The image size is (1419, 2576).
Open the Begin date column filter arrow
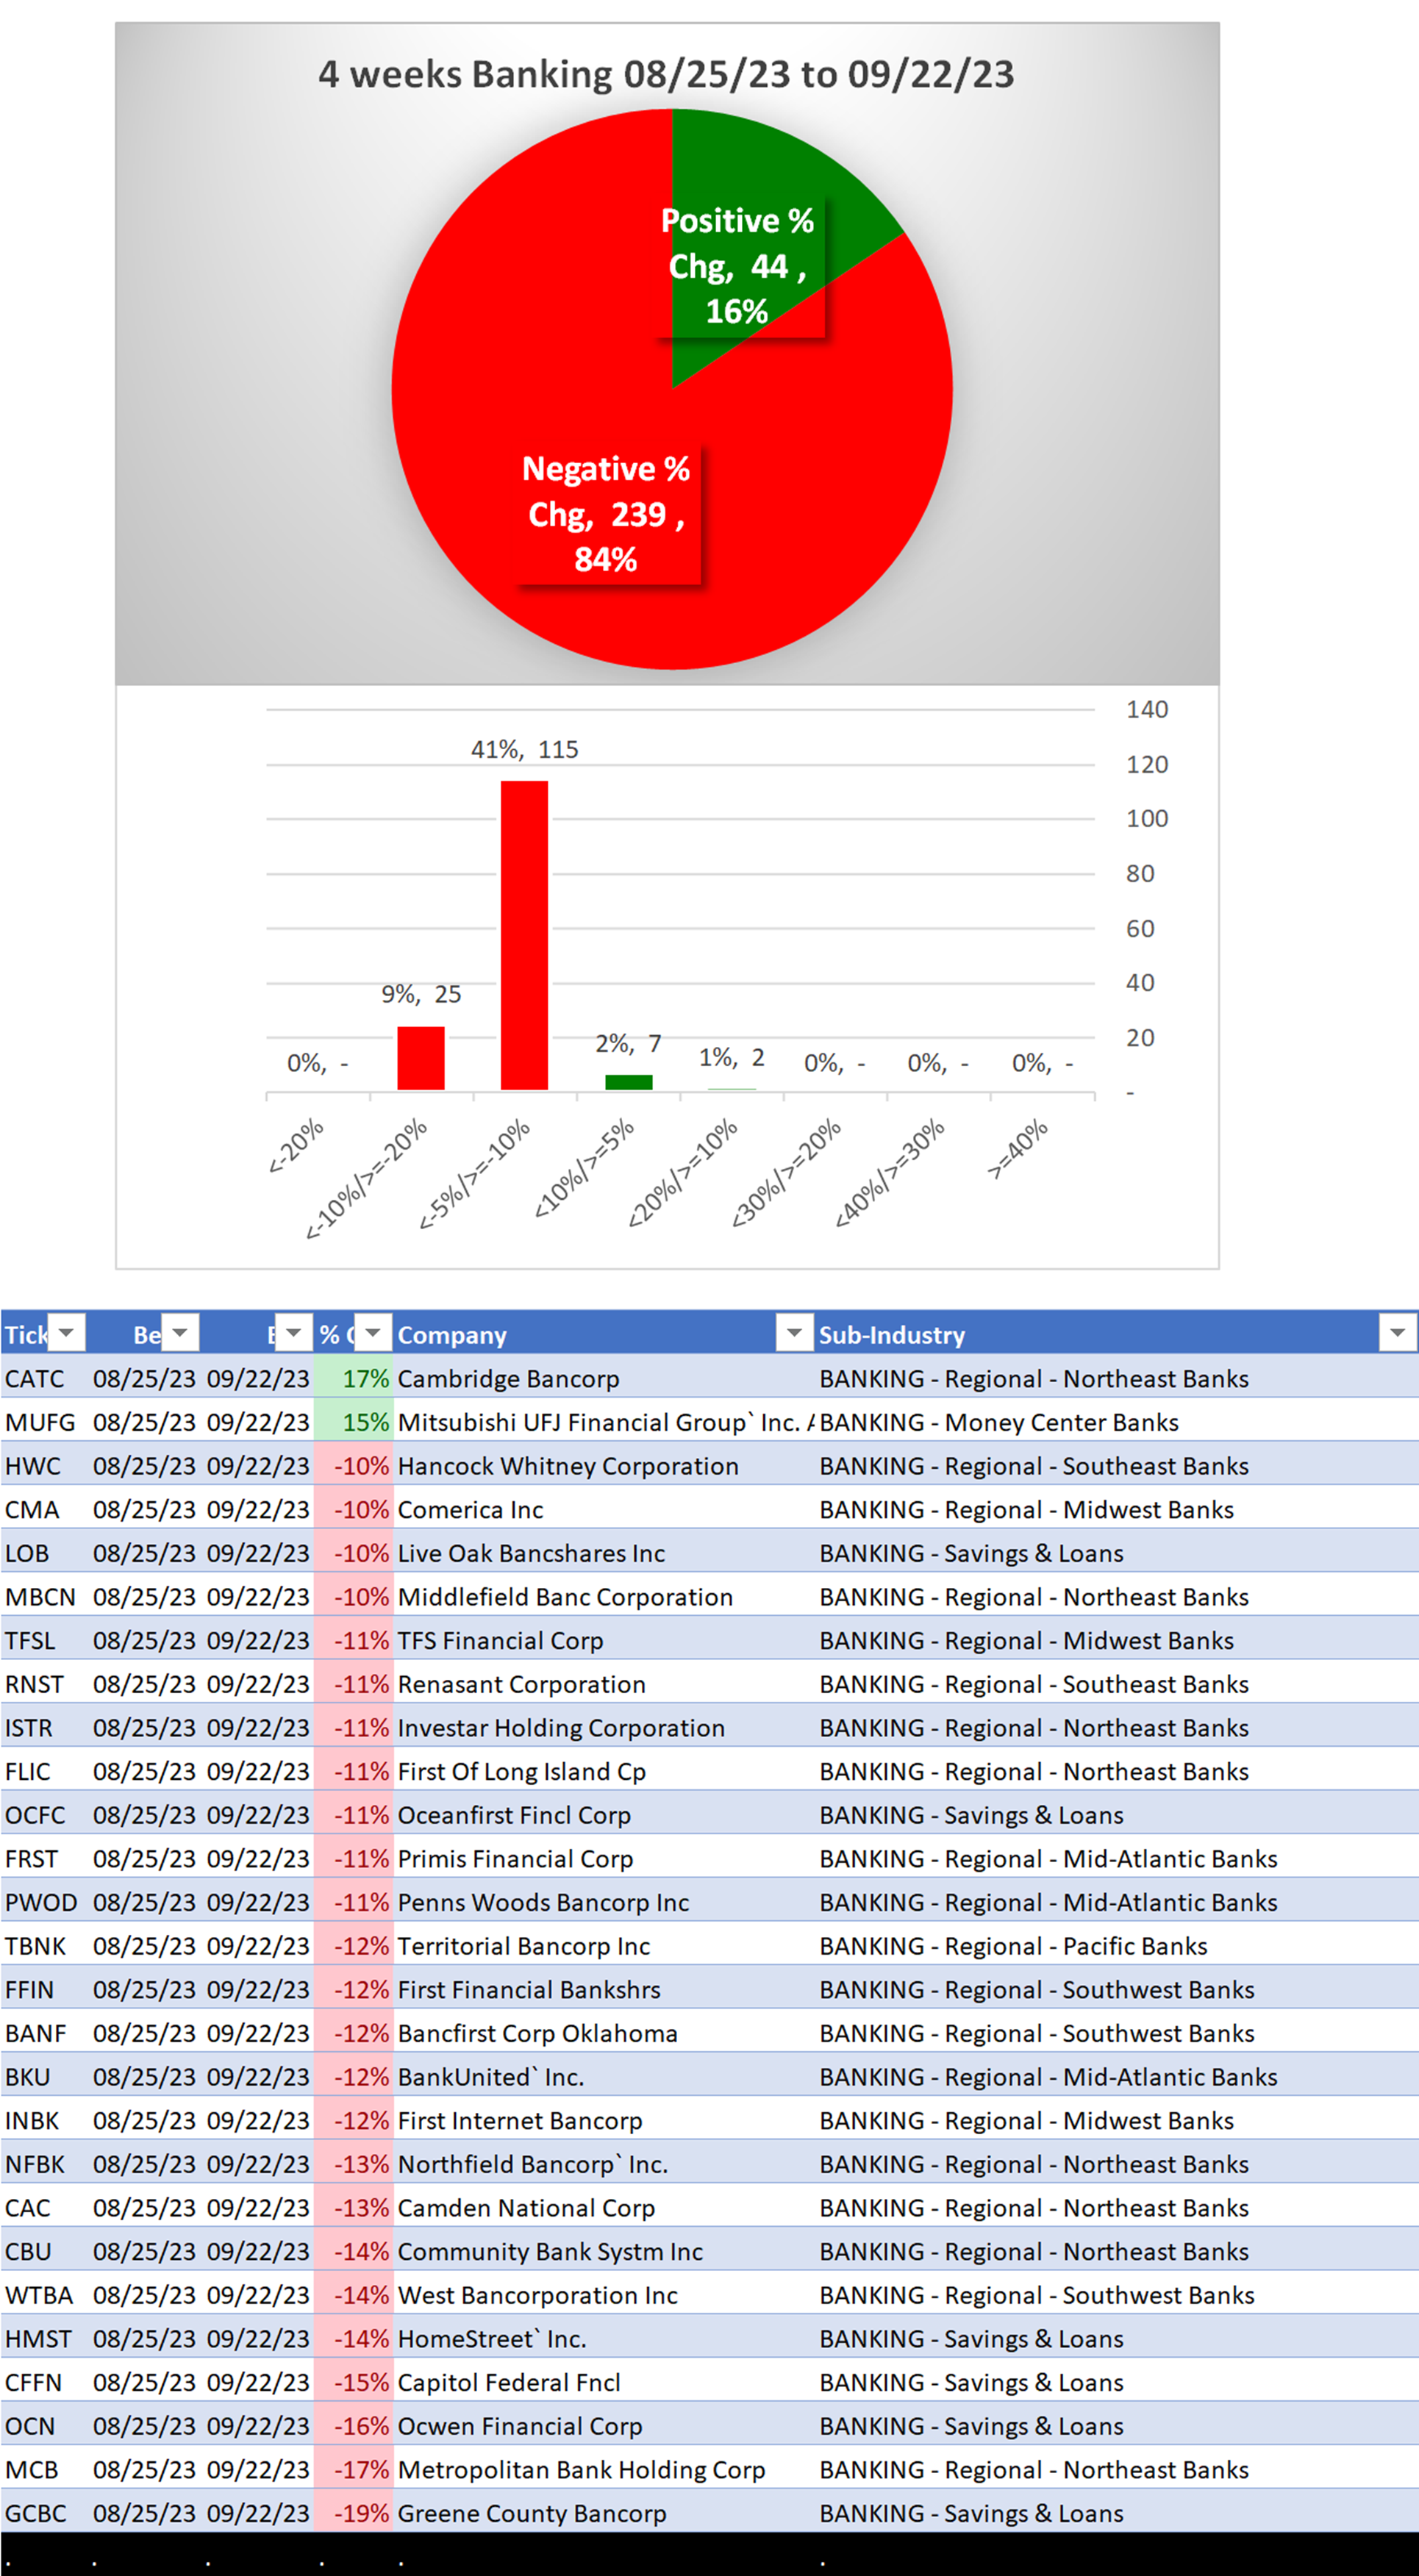pyautogui.click(x=180, y=1333)
